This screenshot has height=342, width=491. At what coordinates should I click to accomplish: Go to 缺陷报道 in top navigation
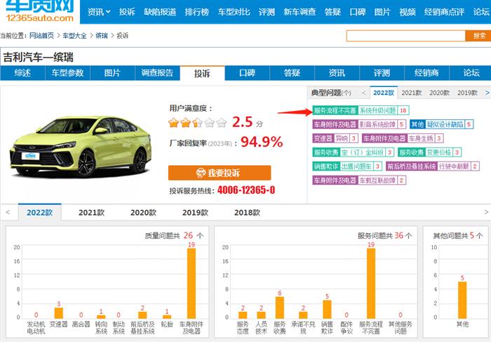(160, 12)
